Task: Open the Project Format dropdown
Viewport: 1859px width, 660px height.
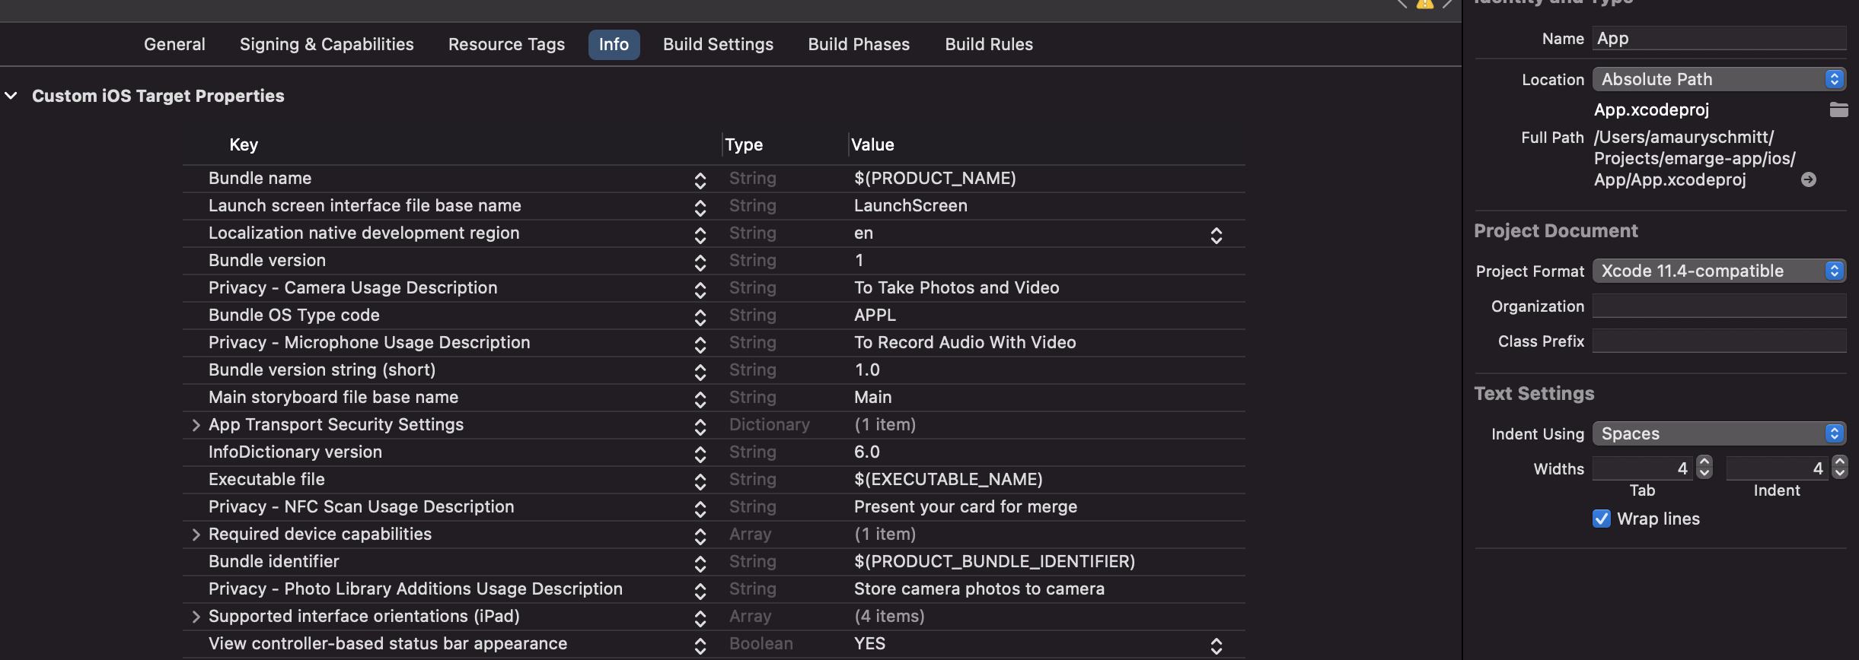Action: coord(1719,271)
